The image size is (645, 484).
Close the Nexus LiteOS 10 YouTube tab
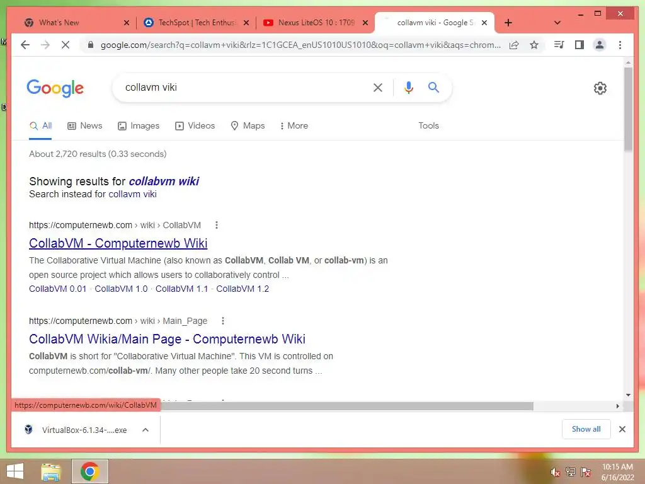pyautogui.click(x=365, y=23)
